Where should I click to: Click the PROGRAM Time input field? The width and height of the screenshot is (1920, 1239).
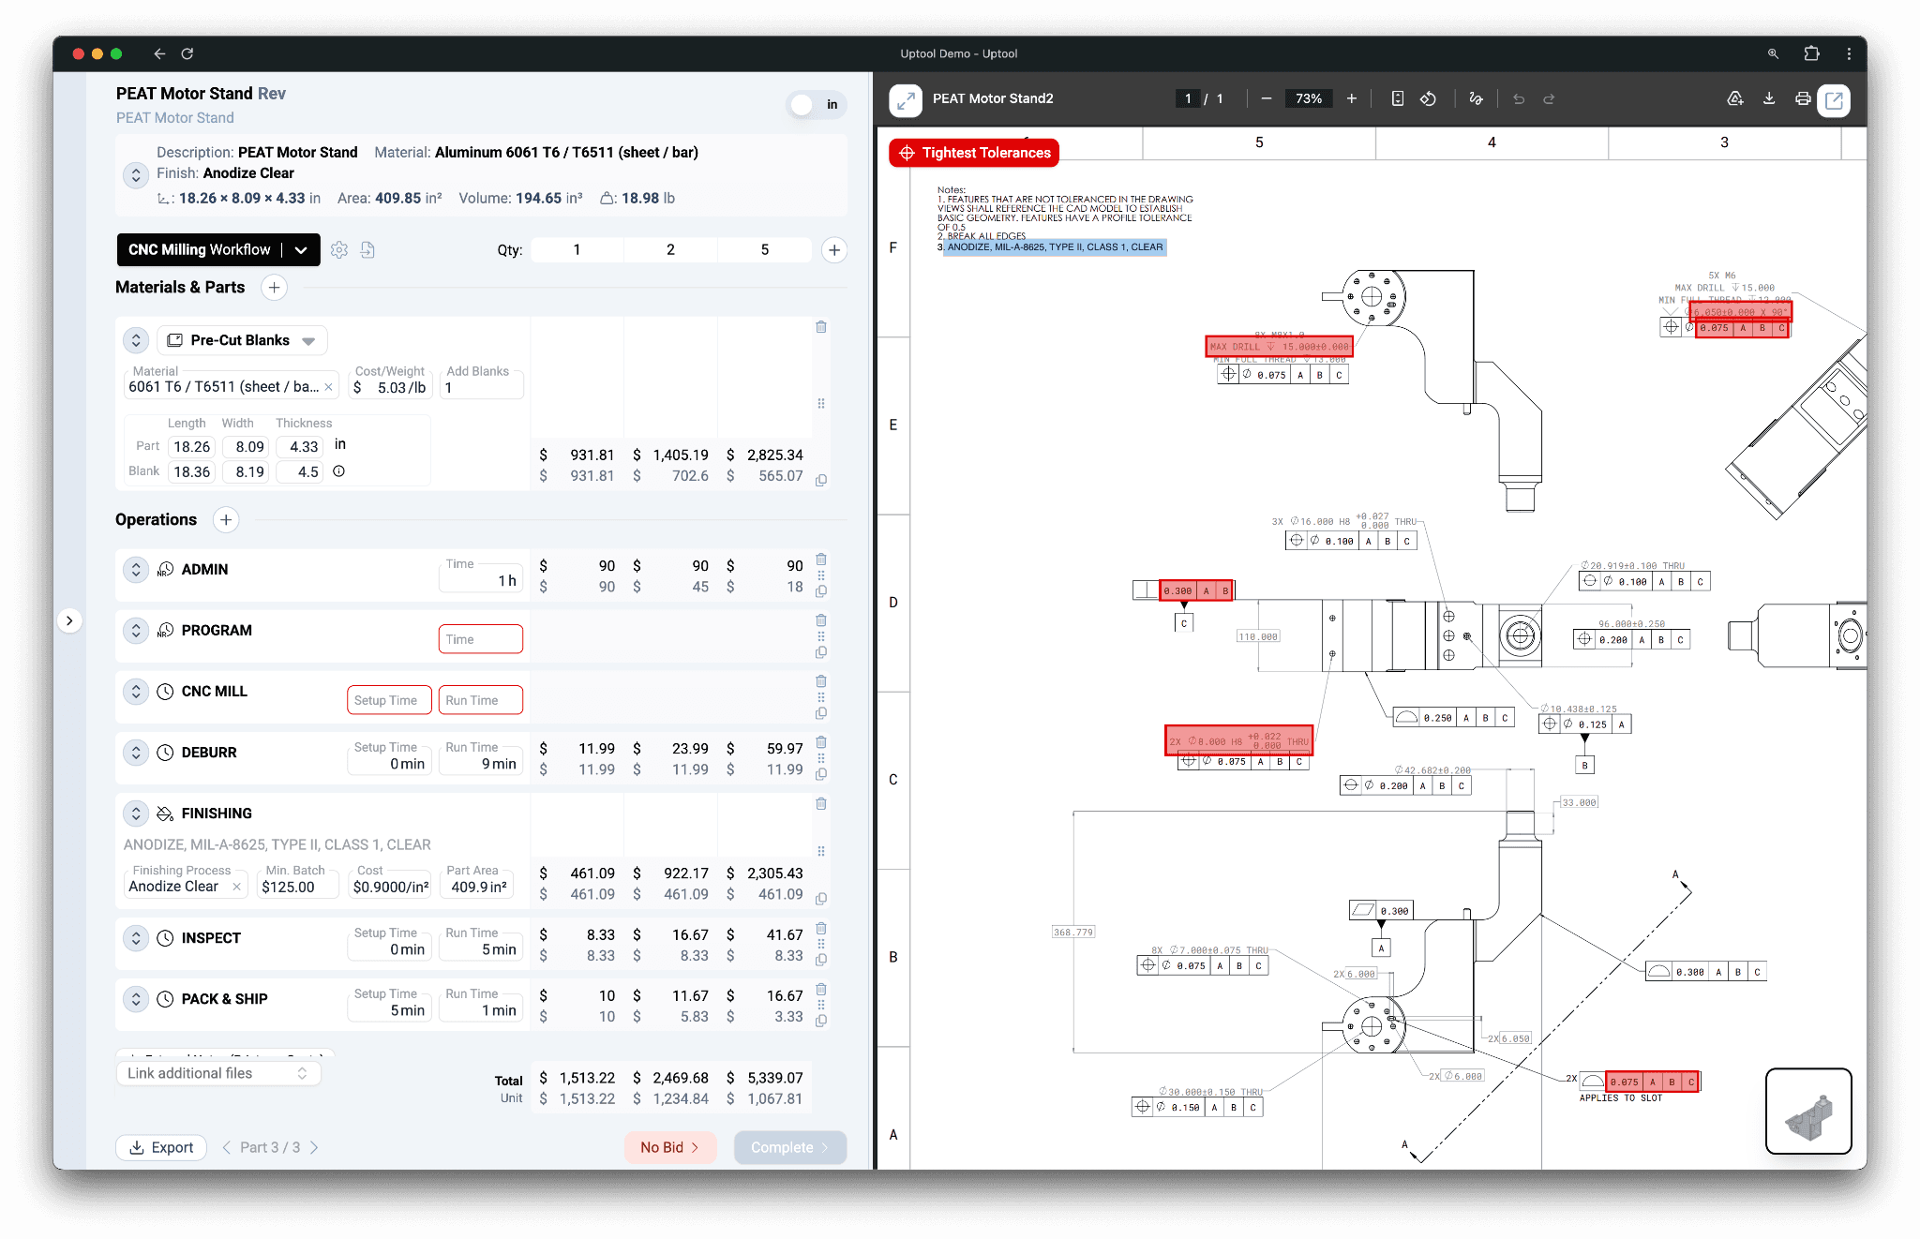coord(481,639)
